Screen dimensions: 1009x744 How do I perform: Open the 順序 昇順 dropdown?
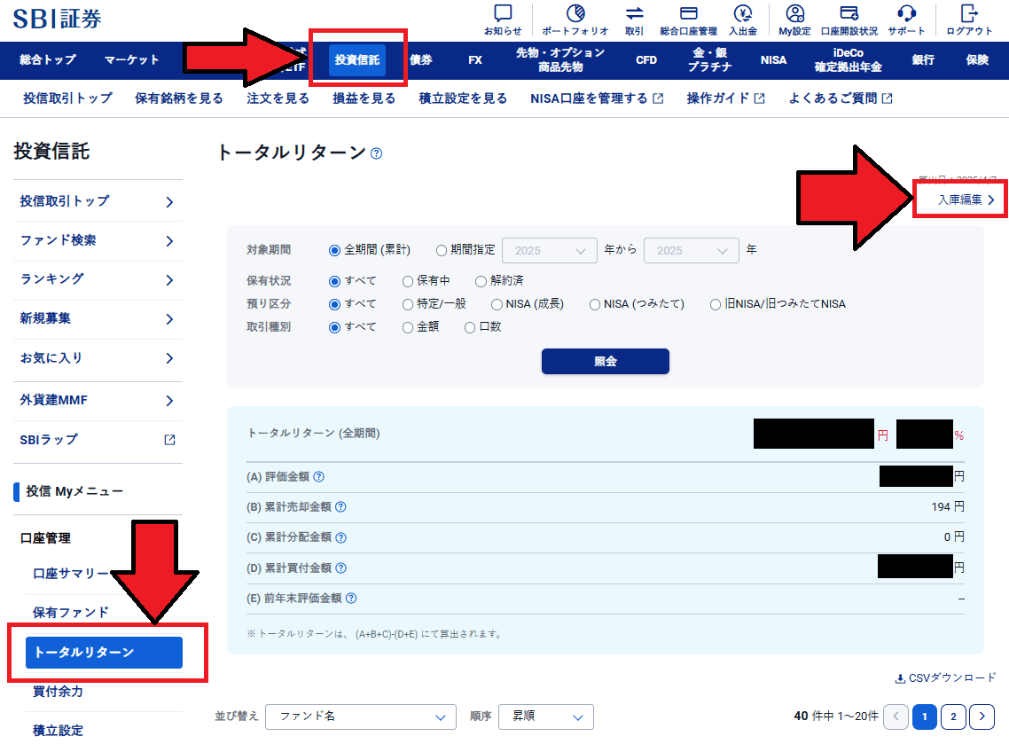546,717
